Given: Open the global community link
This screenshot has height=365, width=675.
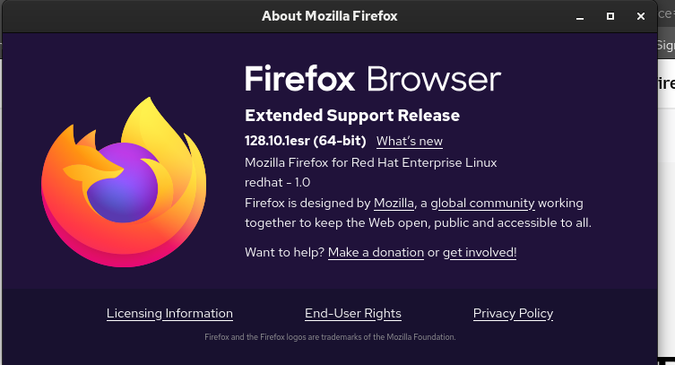Looking at the screenshot, I should coord(482,203).
